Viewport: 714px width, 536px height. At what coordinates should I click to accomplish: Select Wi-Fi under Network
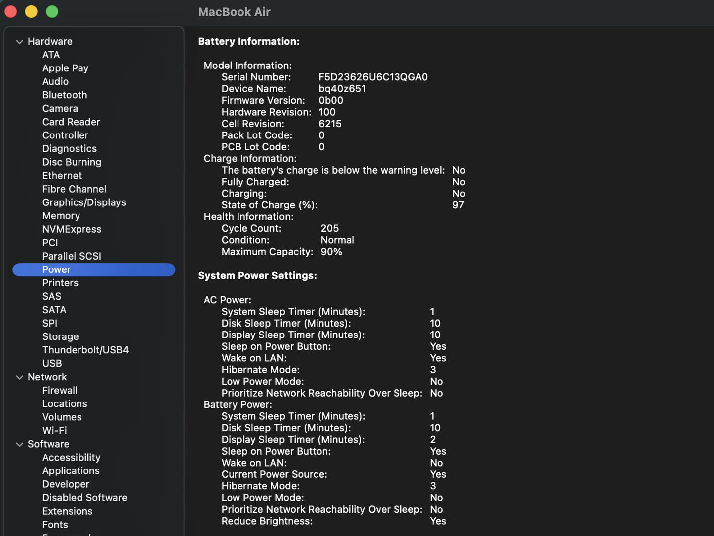pos(54,430)
